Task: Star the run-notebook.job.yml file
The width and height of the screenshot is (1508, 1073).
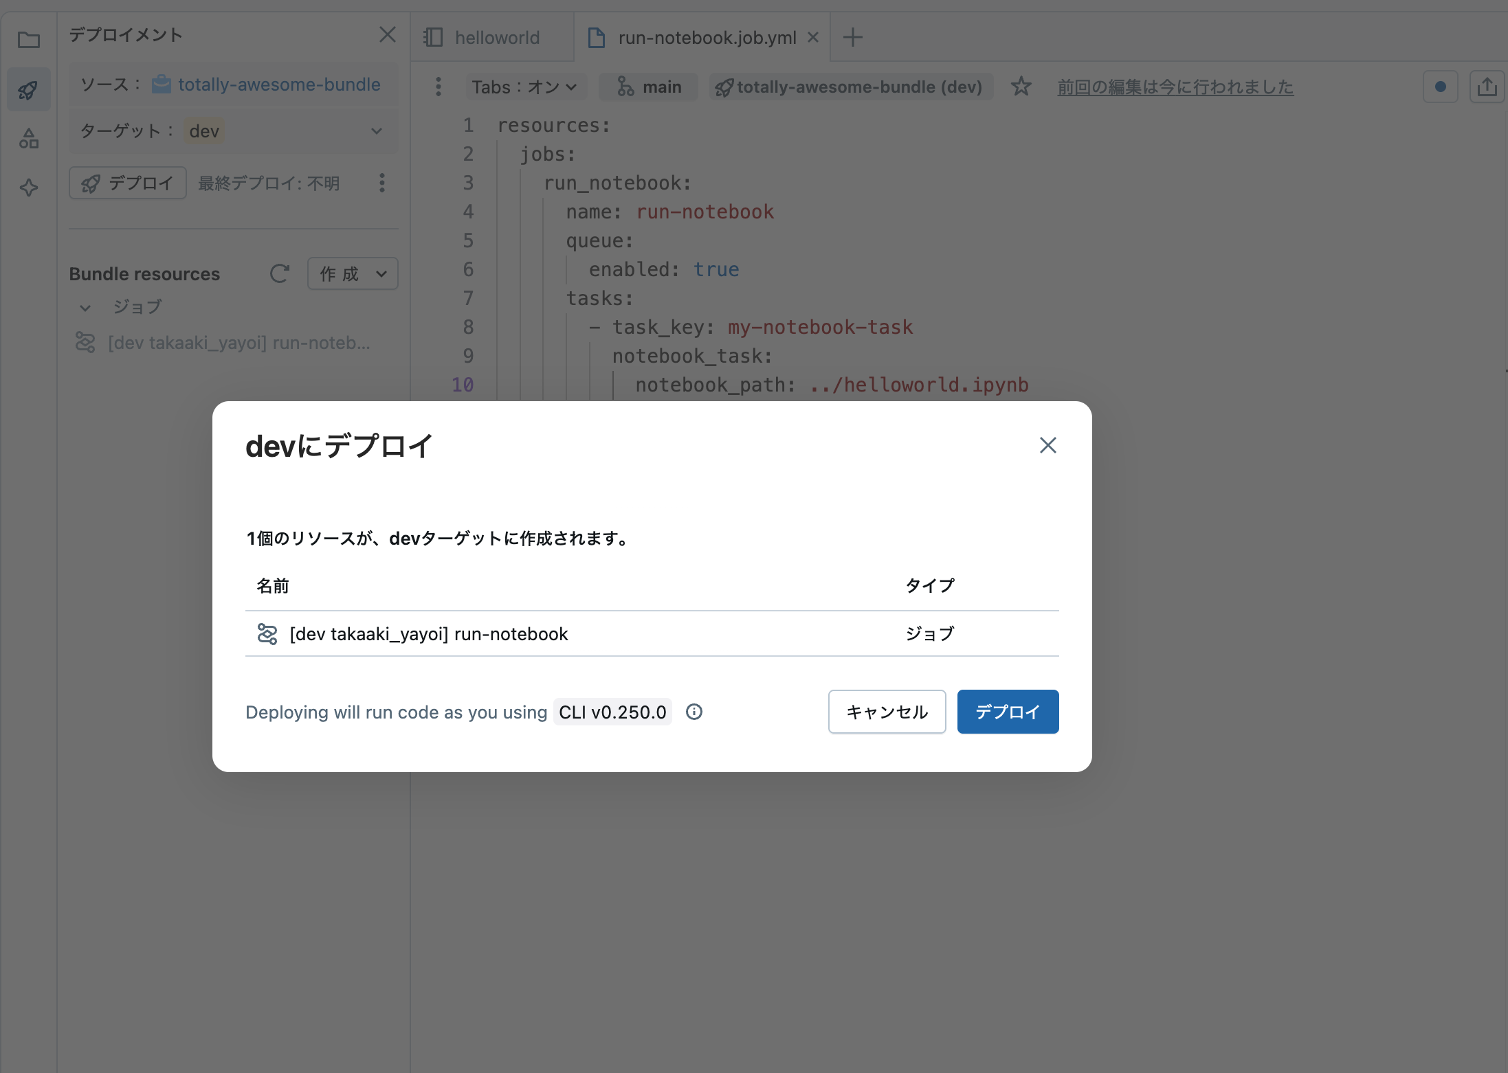Action: (1021, 87)
